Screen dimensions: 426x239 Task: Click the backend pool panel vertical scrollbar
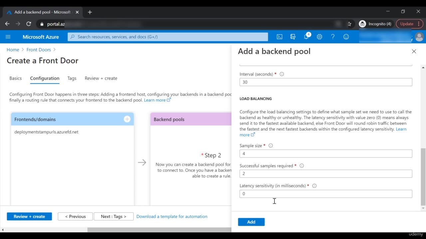coord(423,177)
